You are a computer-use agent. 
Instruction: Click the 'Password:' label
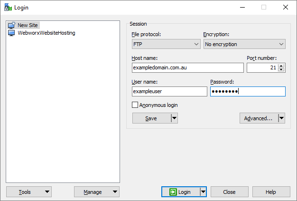pyautogui.click(x=222, y=82)
